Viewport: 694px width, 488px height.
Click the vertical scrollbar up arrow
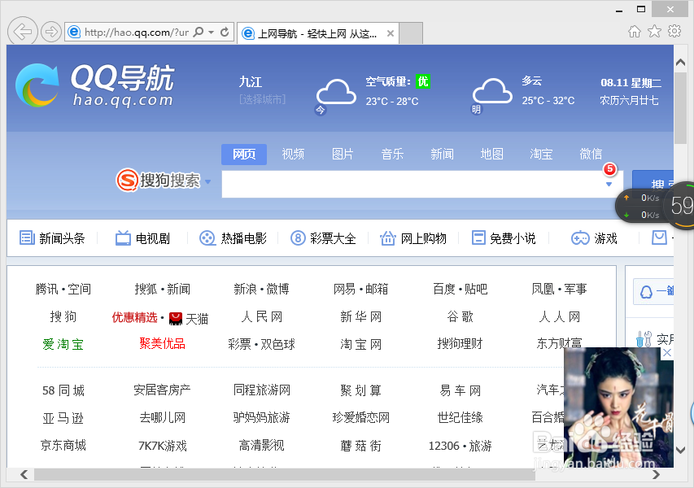pyautogui.click(x=681, y=63)
